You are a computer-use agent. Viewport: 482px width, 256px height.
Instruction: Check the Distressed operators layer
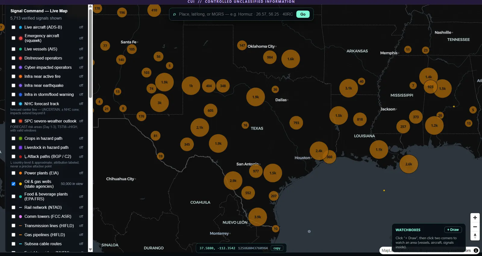click(x=13, y=58)
